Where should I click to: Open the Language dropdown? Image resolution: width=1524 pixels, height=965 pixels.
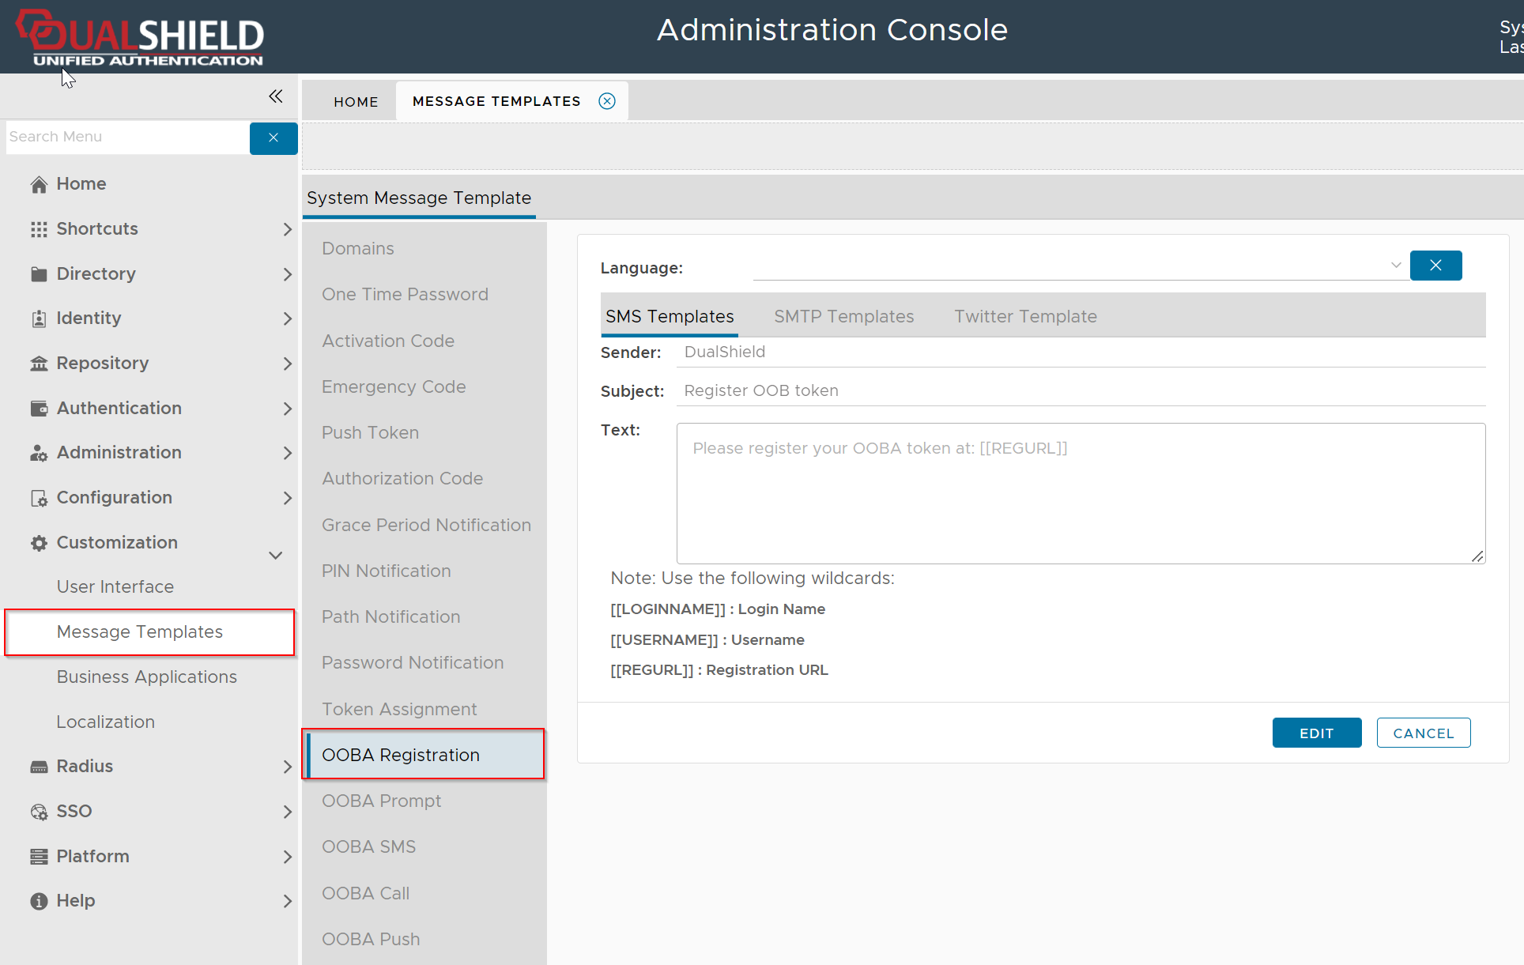(x=1395, y=266)
